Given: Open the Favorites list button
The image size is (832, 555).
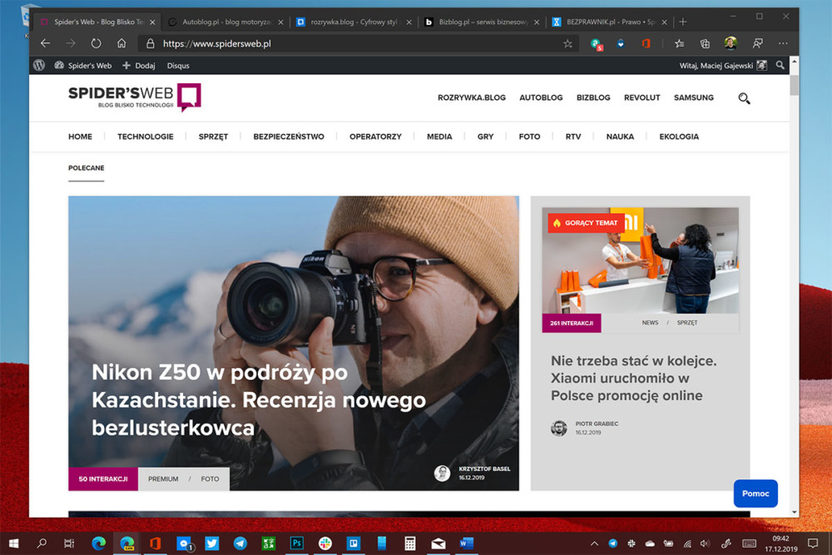Looking at the screenshot, I should click(x=679, y=43).
